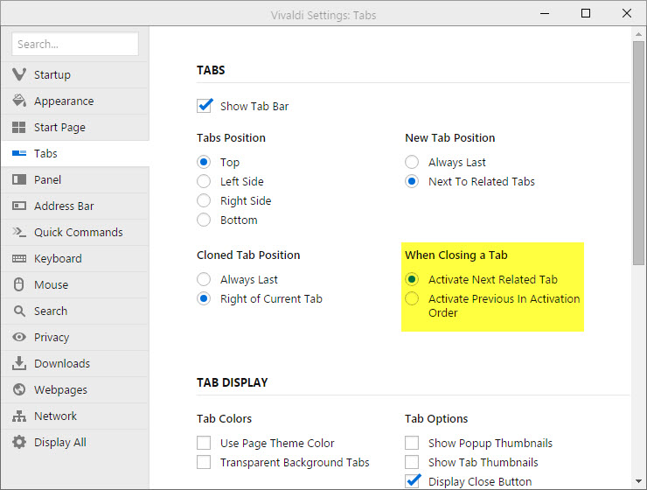Click the settings Search input field
The width and height of the screenshot is (647, 490).
coord(75,44)
